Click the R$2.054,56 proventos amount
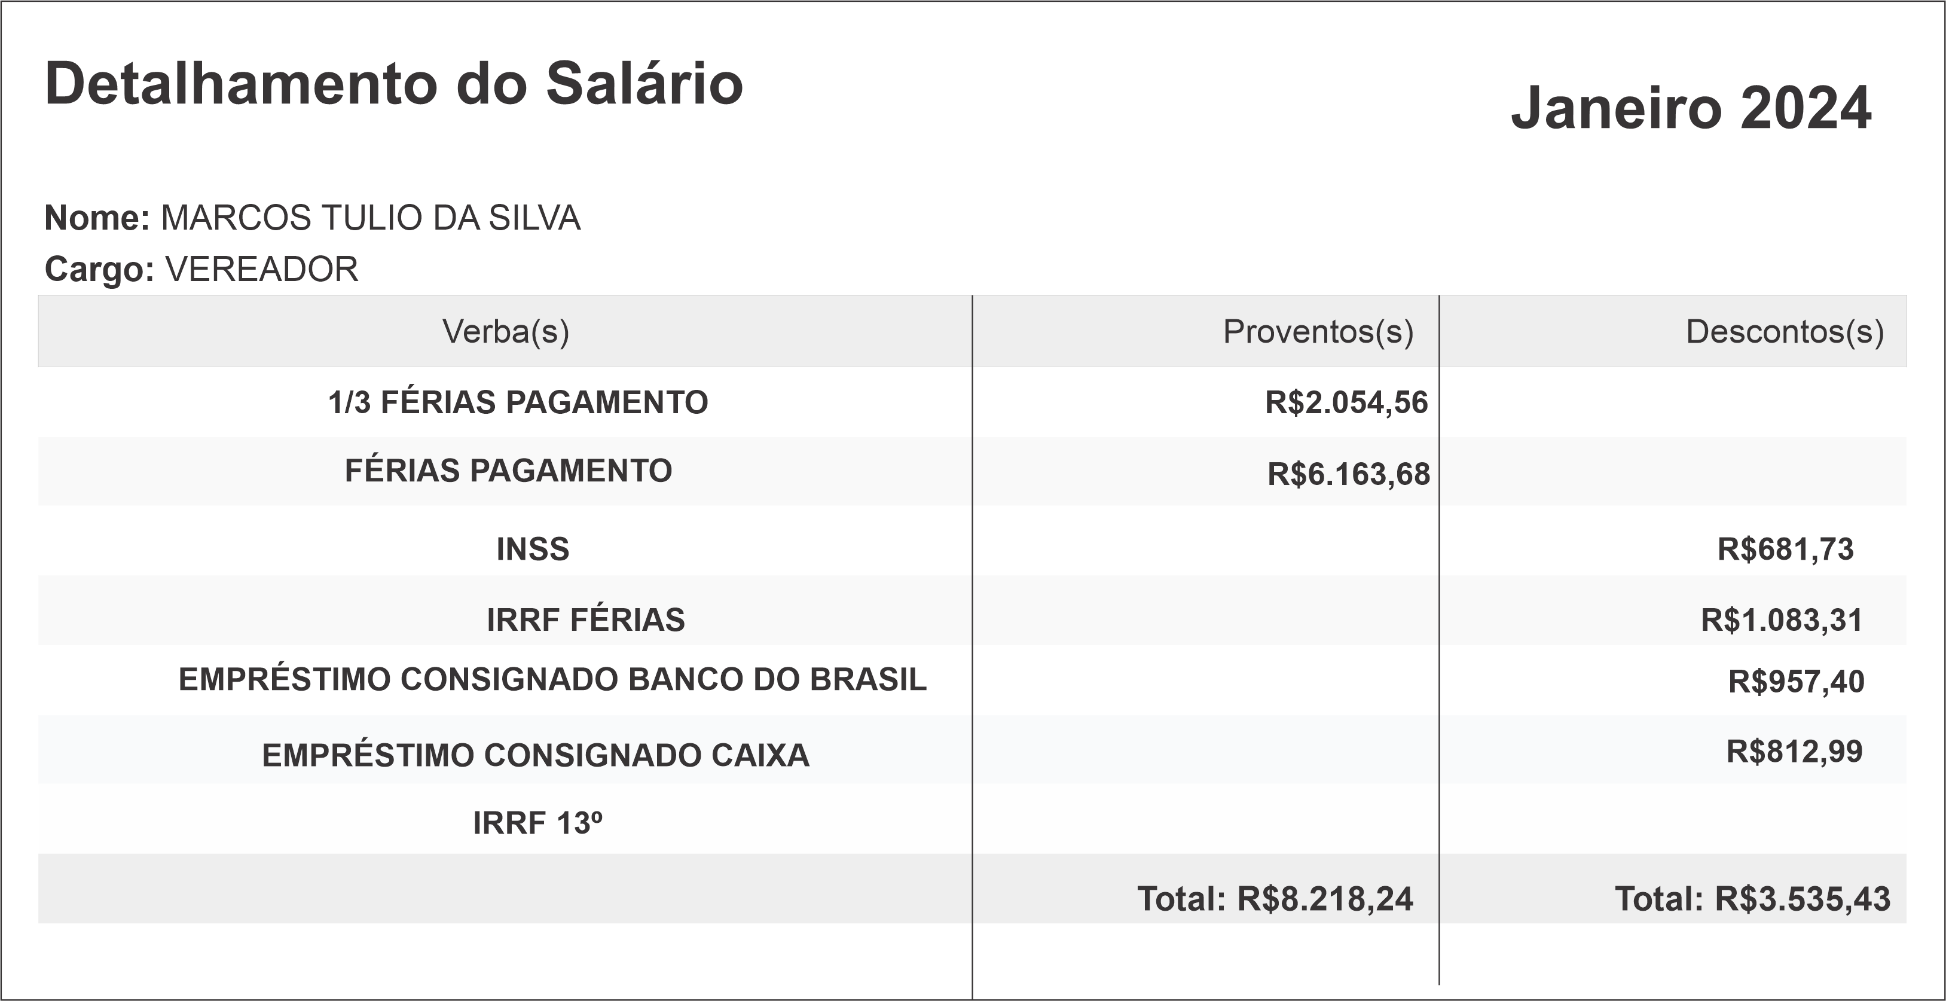 click(1346, 402)
